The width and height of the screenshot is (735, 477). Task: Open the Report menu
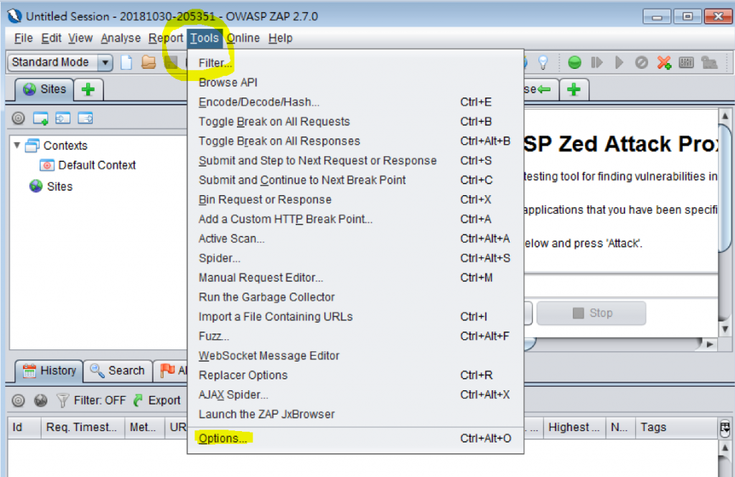166,38
